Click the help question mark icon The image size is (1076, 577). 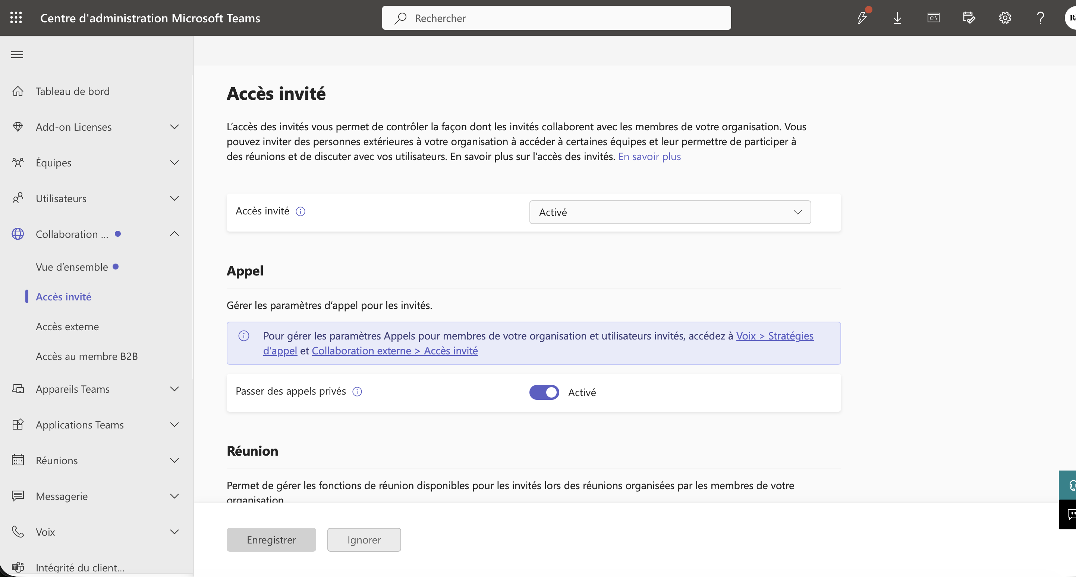[1041, 18]
